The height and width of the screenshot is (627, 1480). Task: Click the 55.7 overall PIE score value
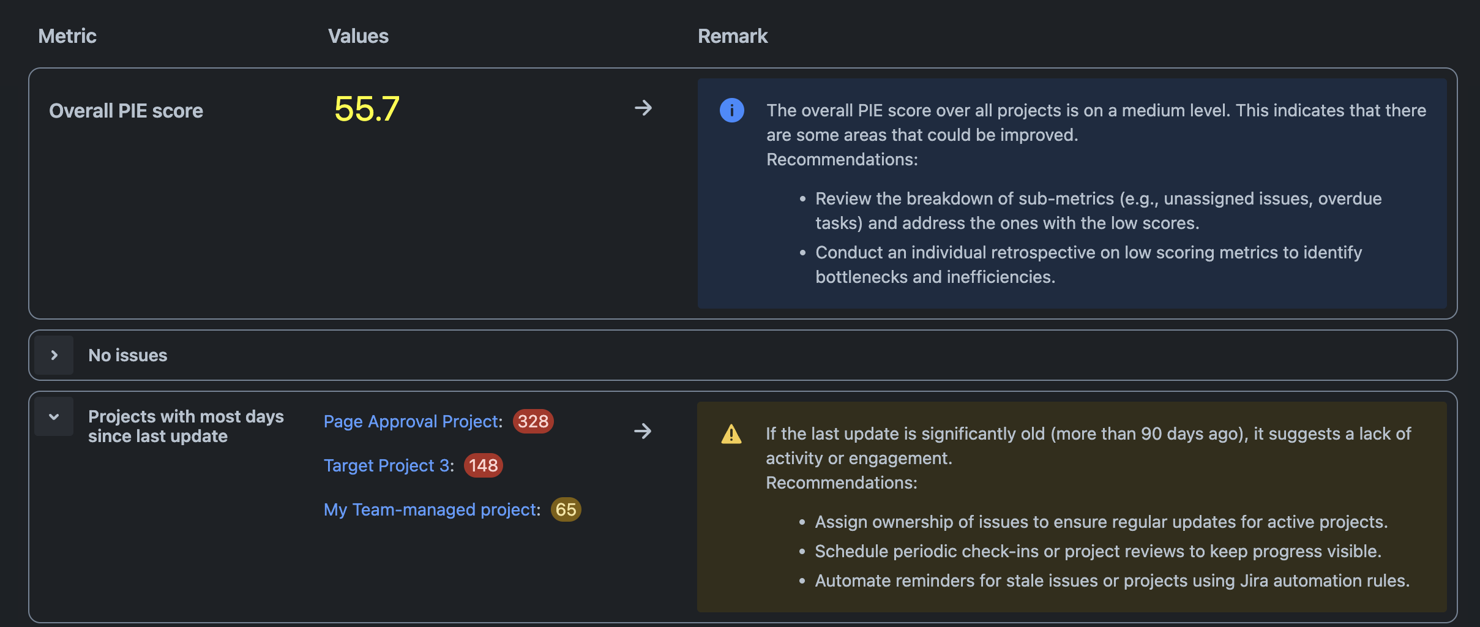(x=367, y=109)
